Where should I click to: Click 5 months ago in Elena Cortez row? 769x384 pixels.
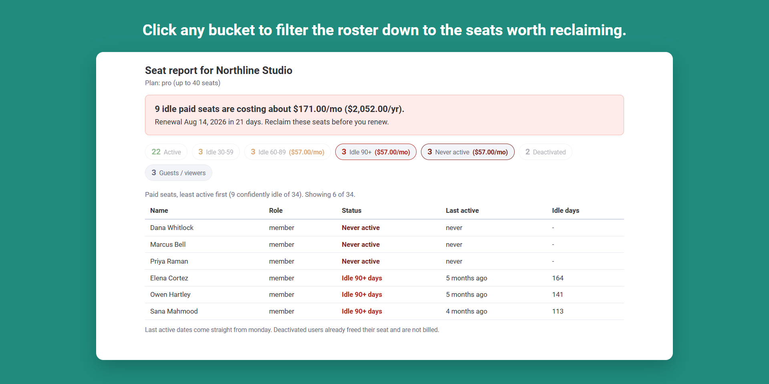467,278
